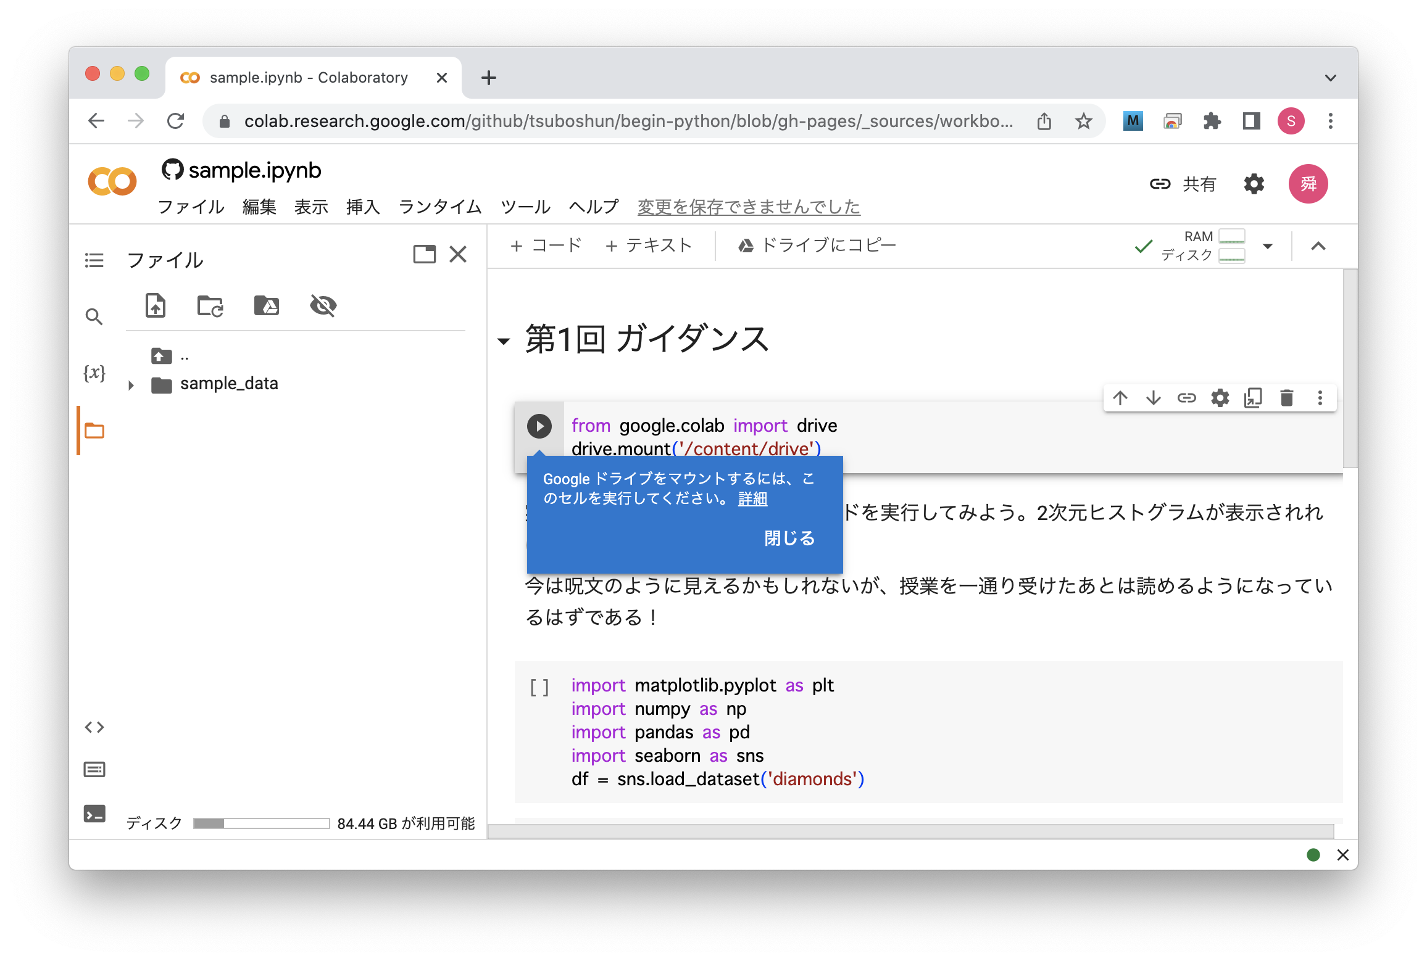The image size is (1427, 961).
Task: Open the variables {x} sidebar panel
Action: [x=94, y=373]
